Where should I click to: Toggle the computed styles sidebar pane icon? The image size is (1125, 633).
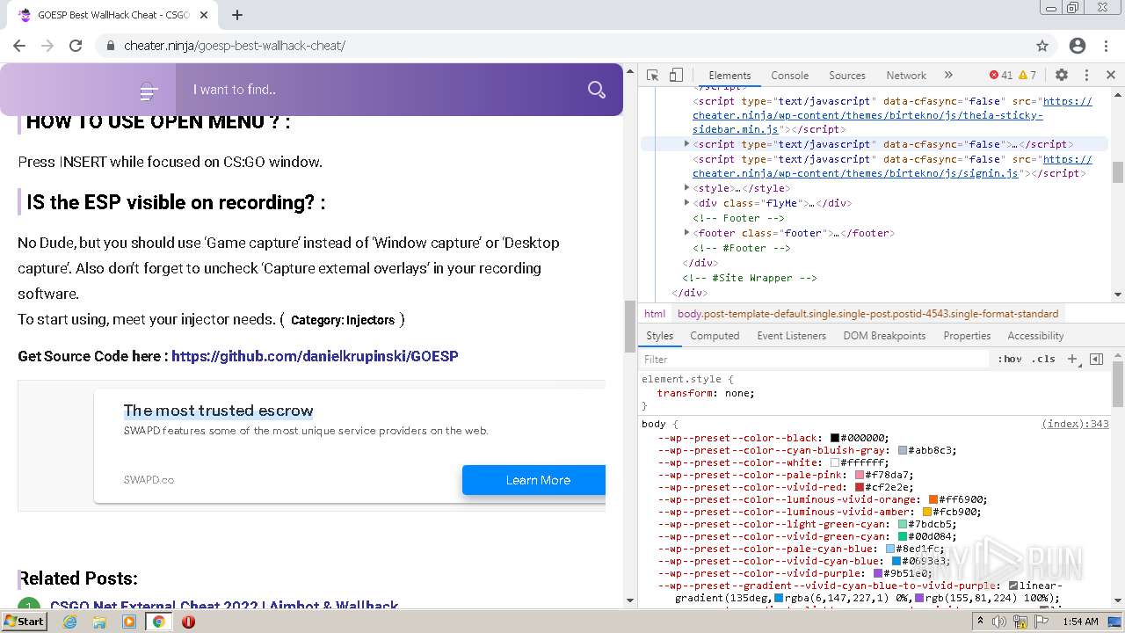(1096, 359)
